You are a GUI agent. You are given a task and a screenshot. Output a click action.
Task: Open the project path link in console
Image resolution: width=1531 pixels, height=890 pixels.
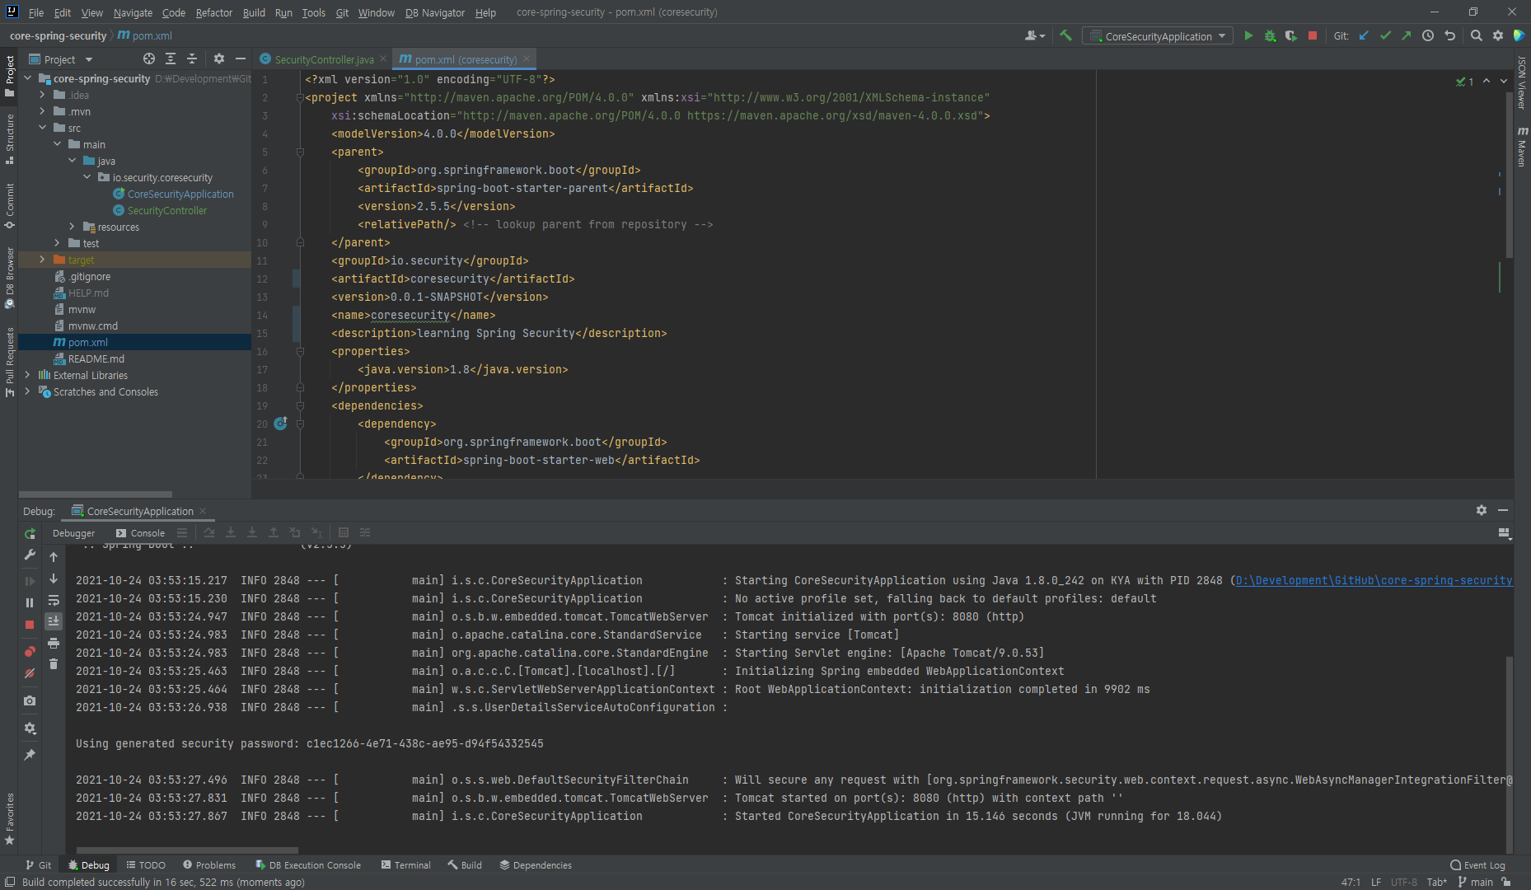coord(1374,580)
